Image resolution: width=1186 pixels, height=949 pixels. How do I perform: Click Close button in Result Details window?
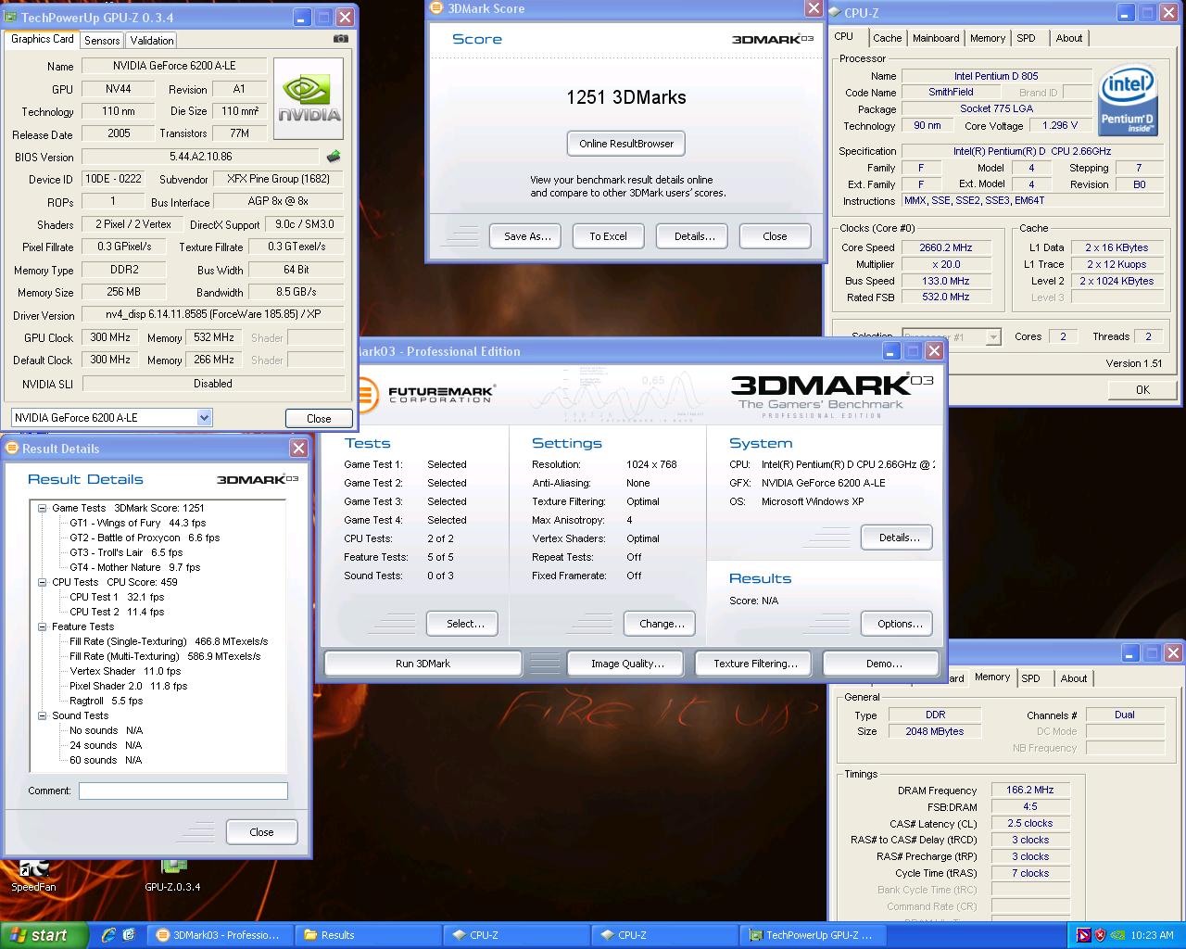(261, 832)
